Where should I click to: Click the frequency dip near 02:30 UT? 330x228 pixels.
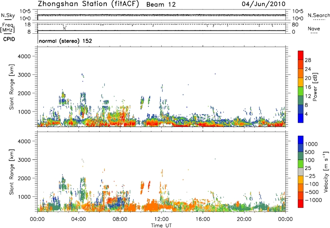pos(65,27)
